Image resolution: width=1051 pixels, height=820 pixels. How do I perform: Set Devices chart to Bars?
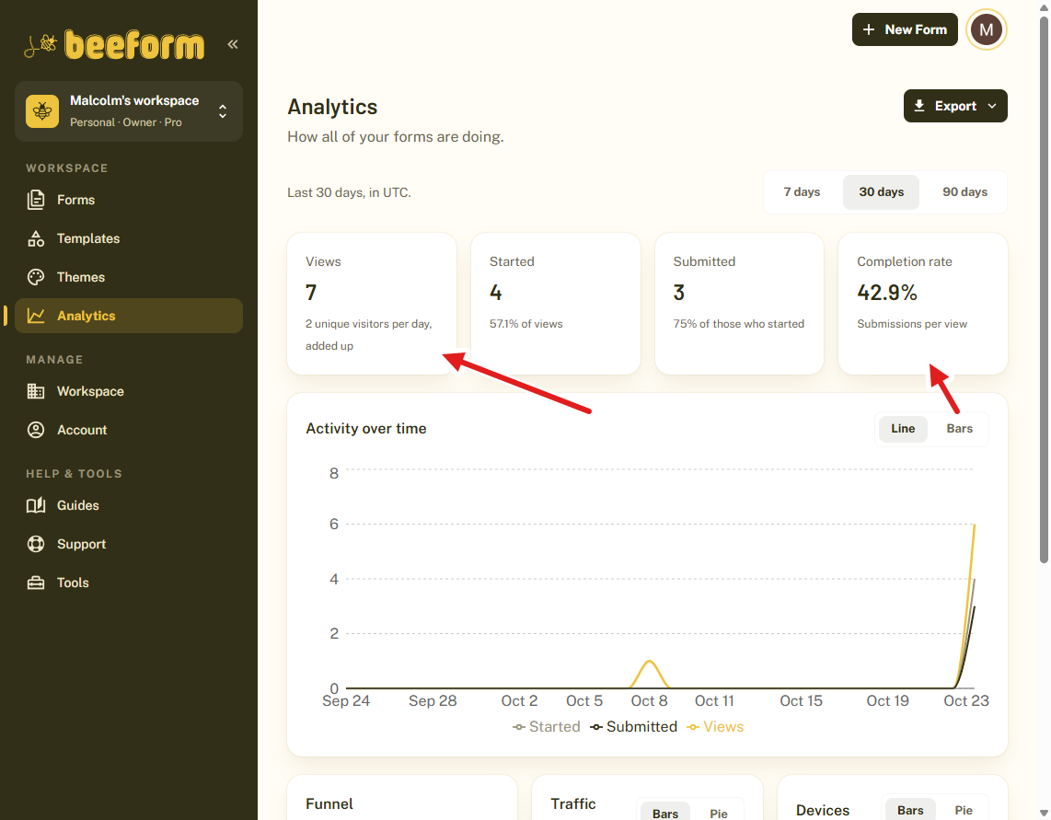(910, 810)
